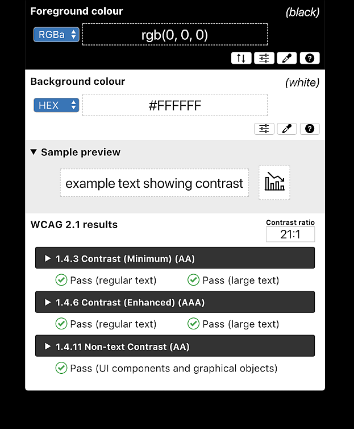
Task: Open the RGBa format dropdown
Action: pyautogui.click(x=57, y=35)
